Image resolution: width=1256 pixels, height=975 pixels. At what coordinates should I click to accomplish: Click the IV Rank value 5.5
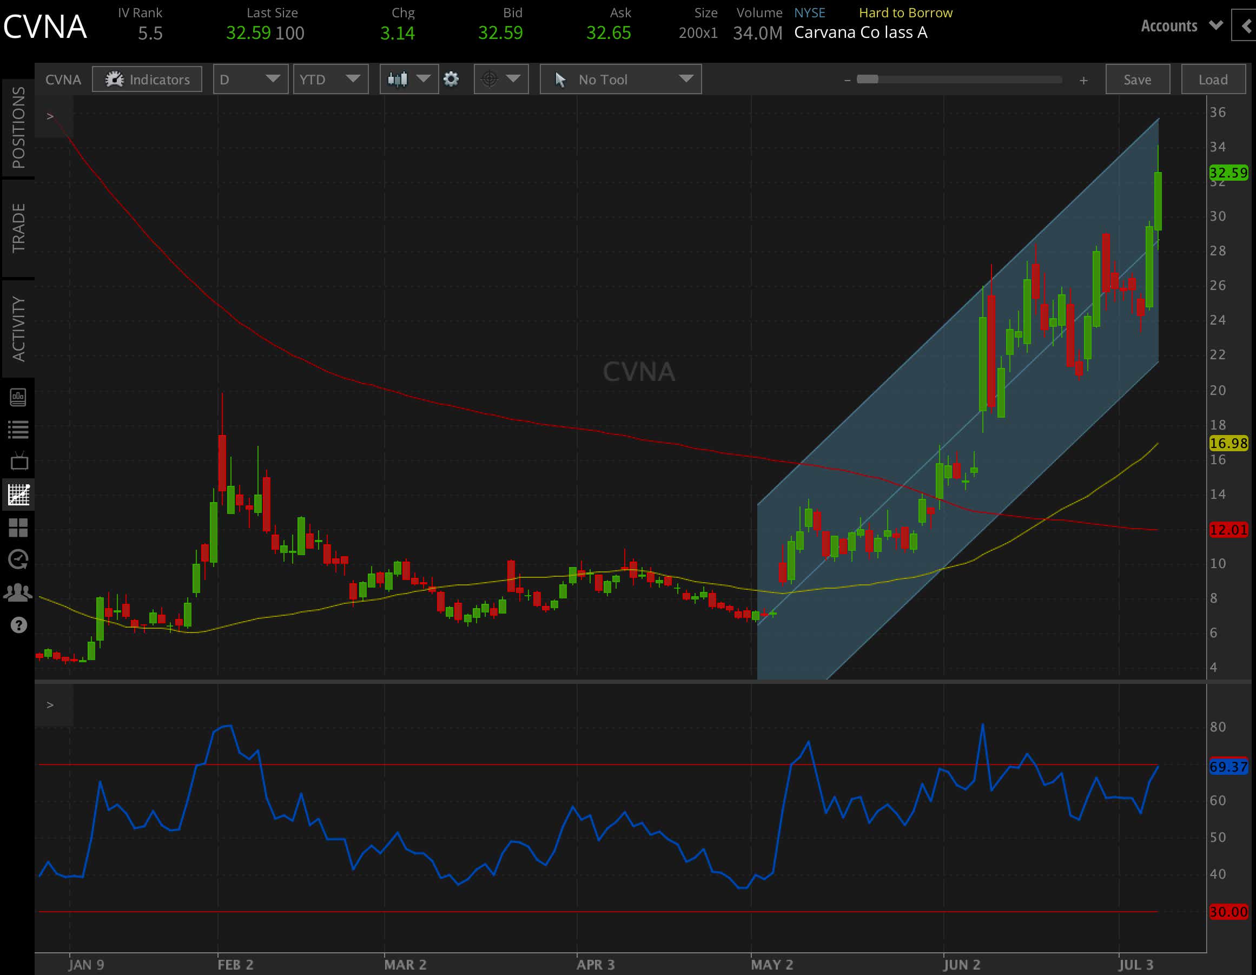[150, 34]
